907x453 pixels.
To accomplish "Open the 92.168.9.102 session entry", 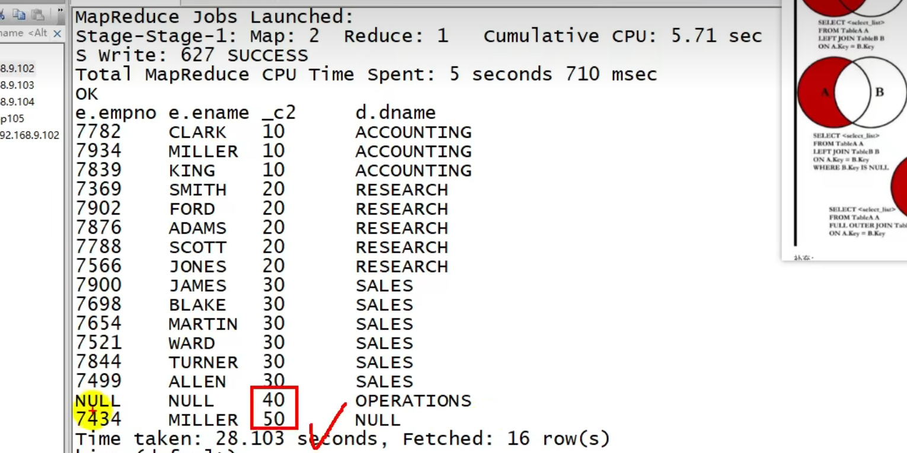I will coord(30,135).
